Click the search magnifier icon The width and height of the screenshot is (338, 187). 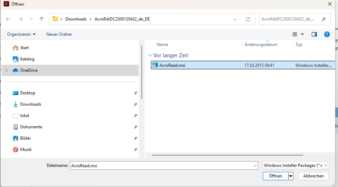point(323,19)
